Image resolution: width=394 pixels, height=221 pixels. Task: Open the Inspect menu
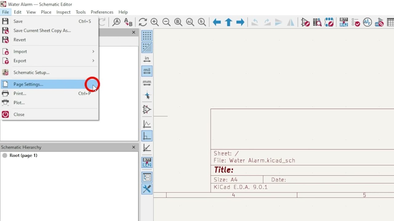pyautogui.click(x=63, y=12)
